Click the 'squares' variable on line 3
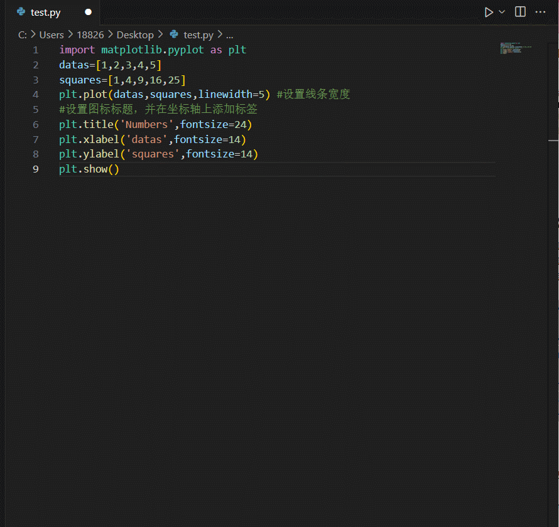 coord(80,80)
